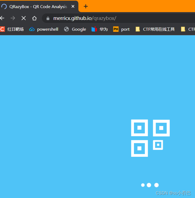View site security info via lock icon
The width and height of the screenshot is (195, 198).
48,18
